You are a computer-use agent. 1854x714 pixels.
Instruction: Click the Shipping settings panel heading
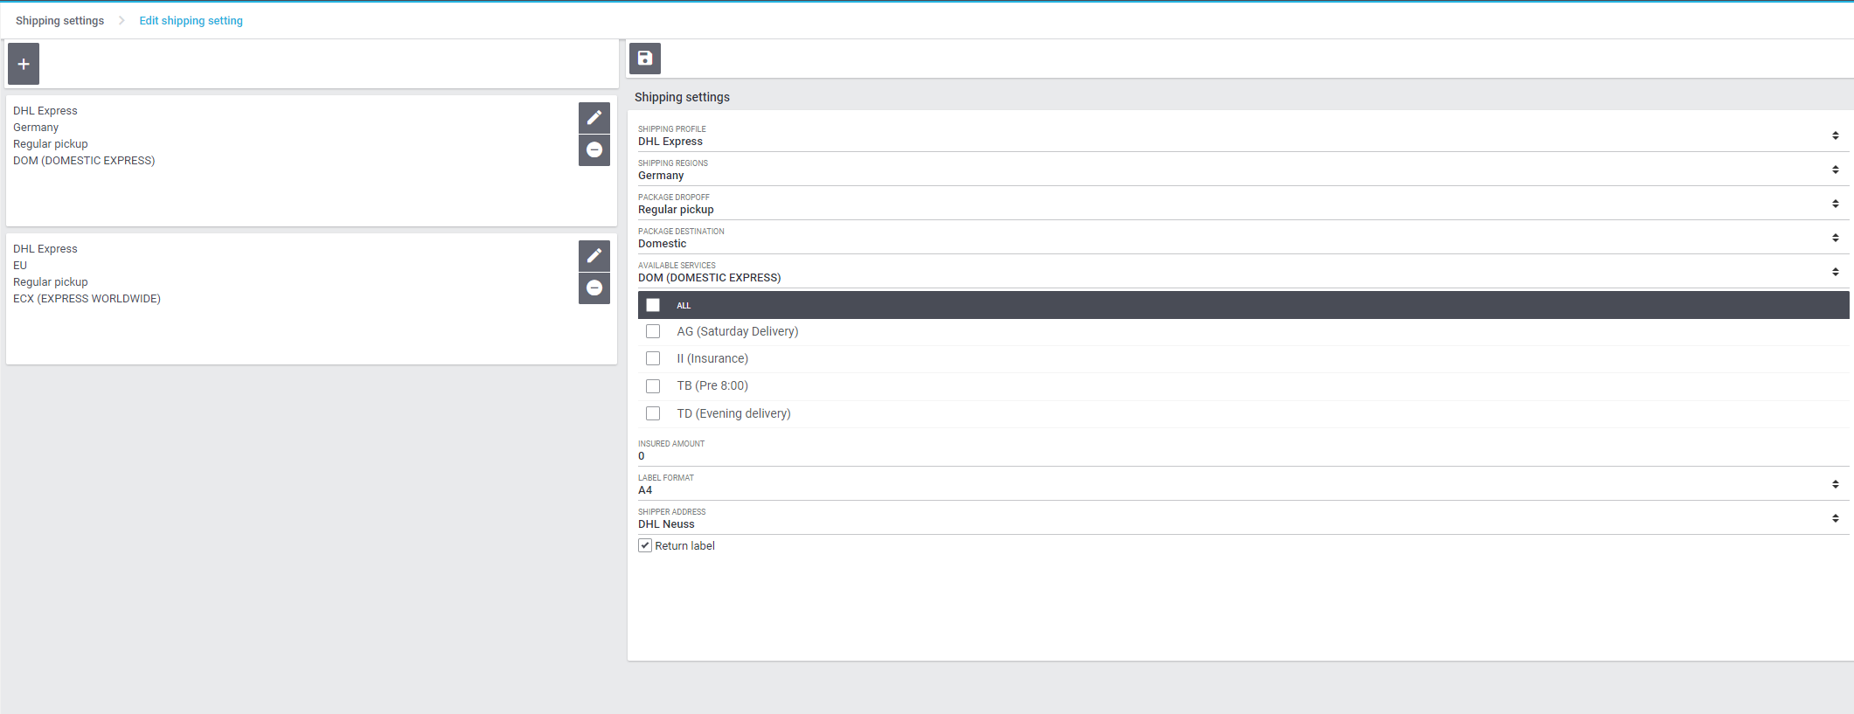pyautogui.click(x=682, y=97)
